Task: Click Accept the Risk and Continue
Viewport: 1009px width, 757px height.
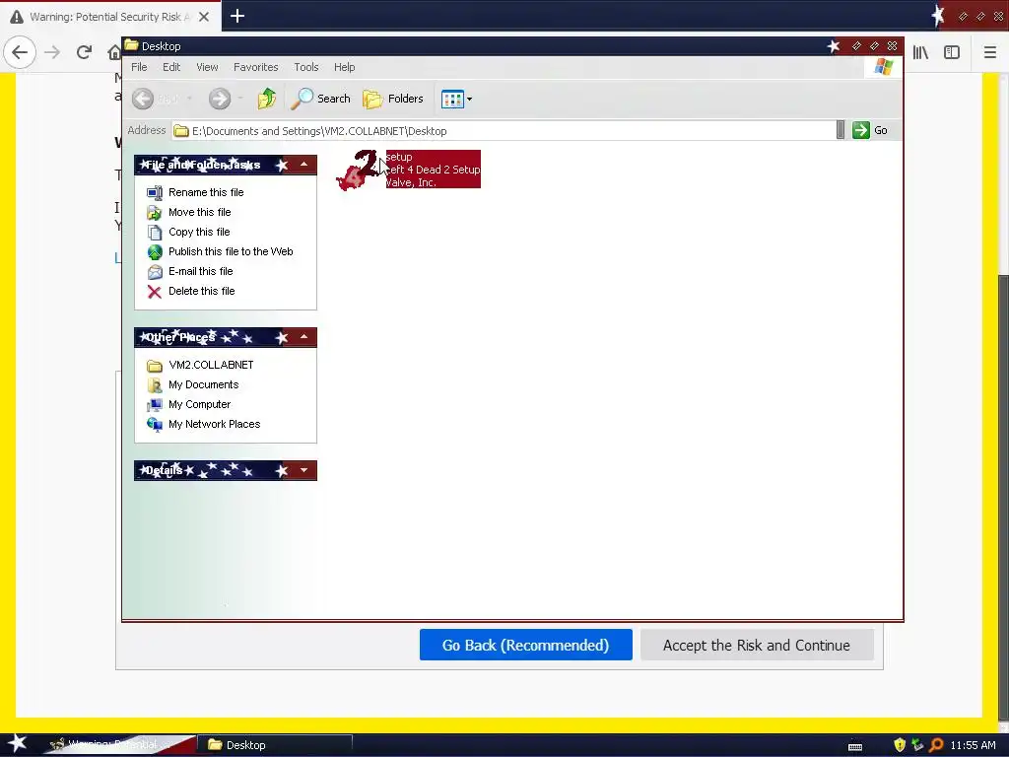Action: [x=757, y=645]
